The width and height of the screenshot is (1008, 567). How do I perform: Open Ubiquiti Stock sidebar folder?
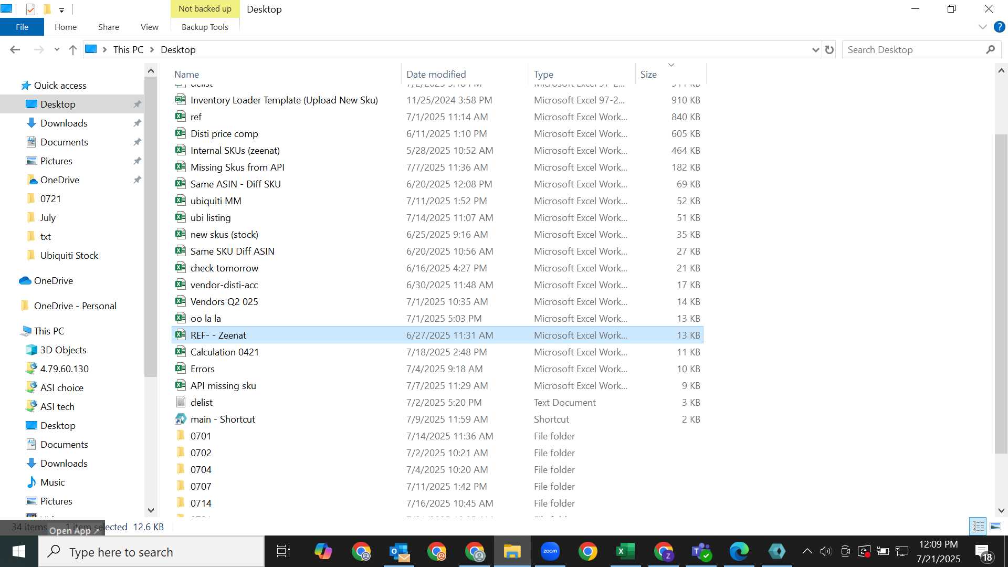click(69, 256)
